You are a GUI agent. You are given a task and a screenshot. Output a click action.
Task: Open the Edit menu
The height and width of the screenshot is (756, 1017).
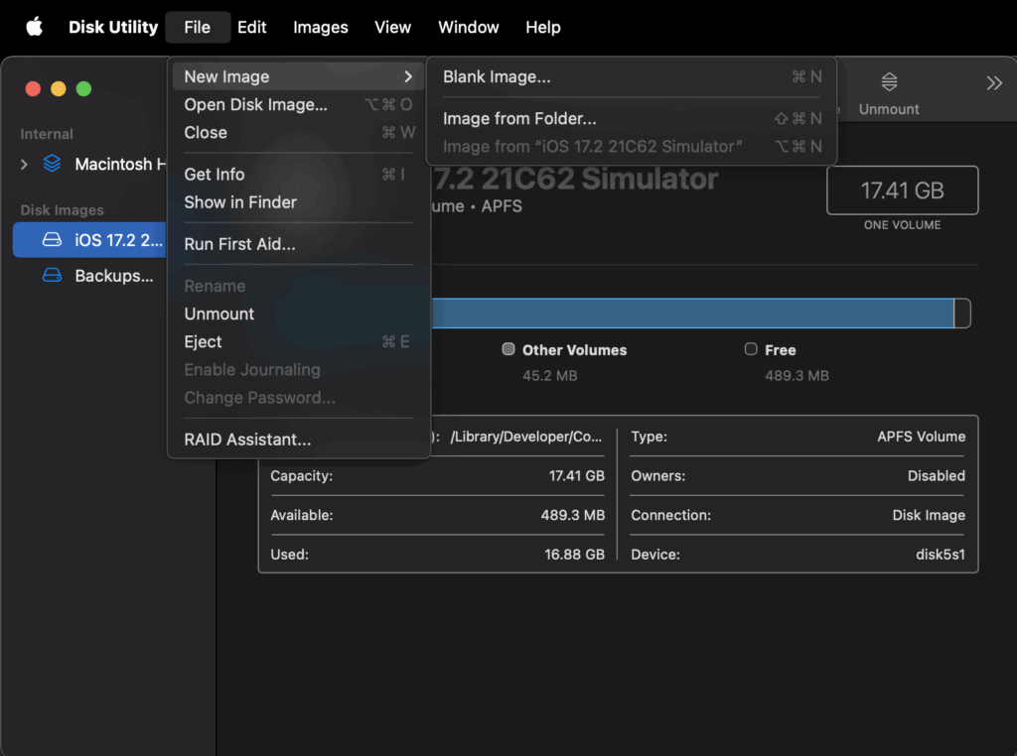(x=251, y=27)
